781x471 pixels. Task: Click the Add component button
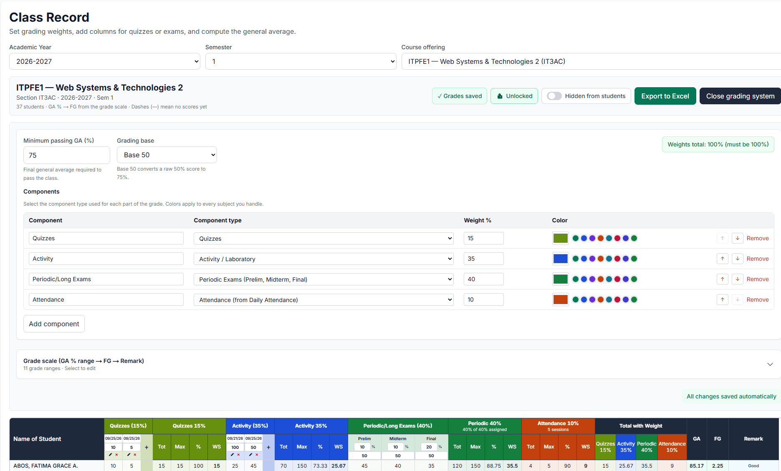click(x=54, y=324)
